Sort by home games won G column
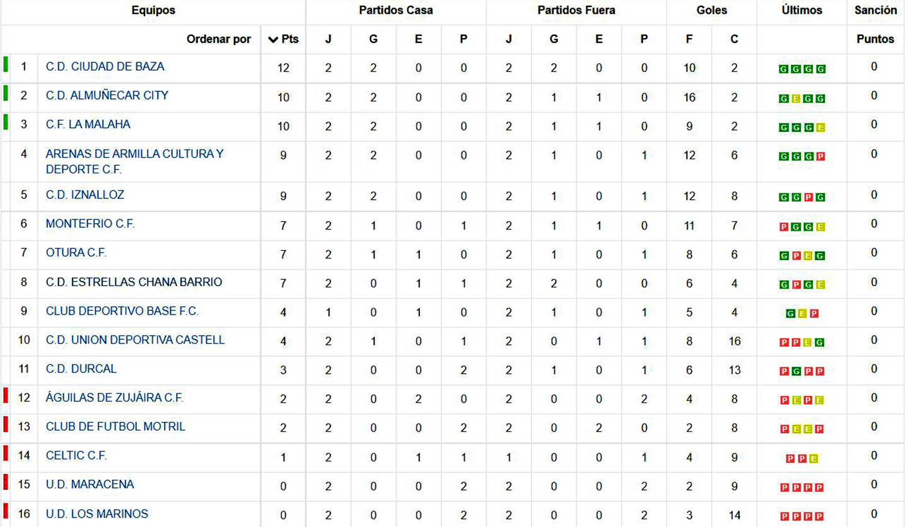The image size is (908, 527). [373, 39]
